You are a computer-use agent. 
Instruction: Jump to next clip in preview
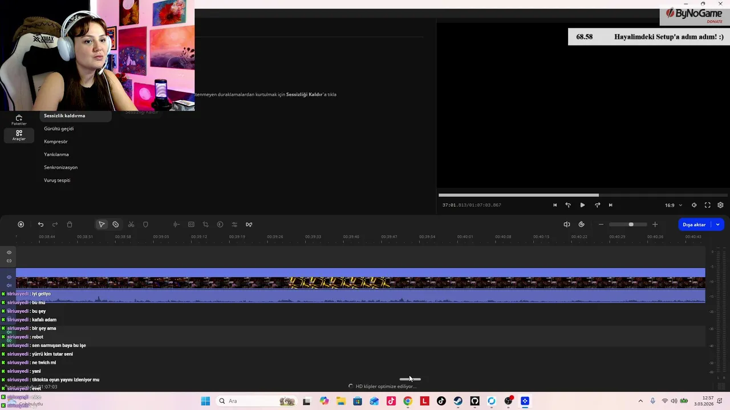click(610, 205)
